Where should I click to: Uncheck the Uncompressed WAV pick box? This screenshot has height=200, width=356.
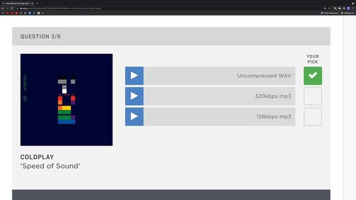click(x=313, y=76)
